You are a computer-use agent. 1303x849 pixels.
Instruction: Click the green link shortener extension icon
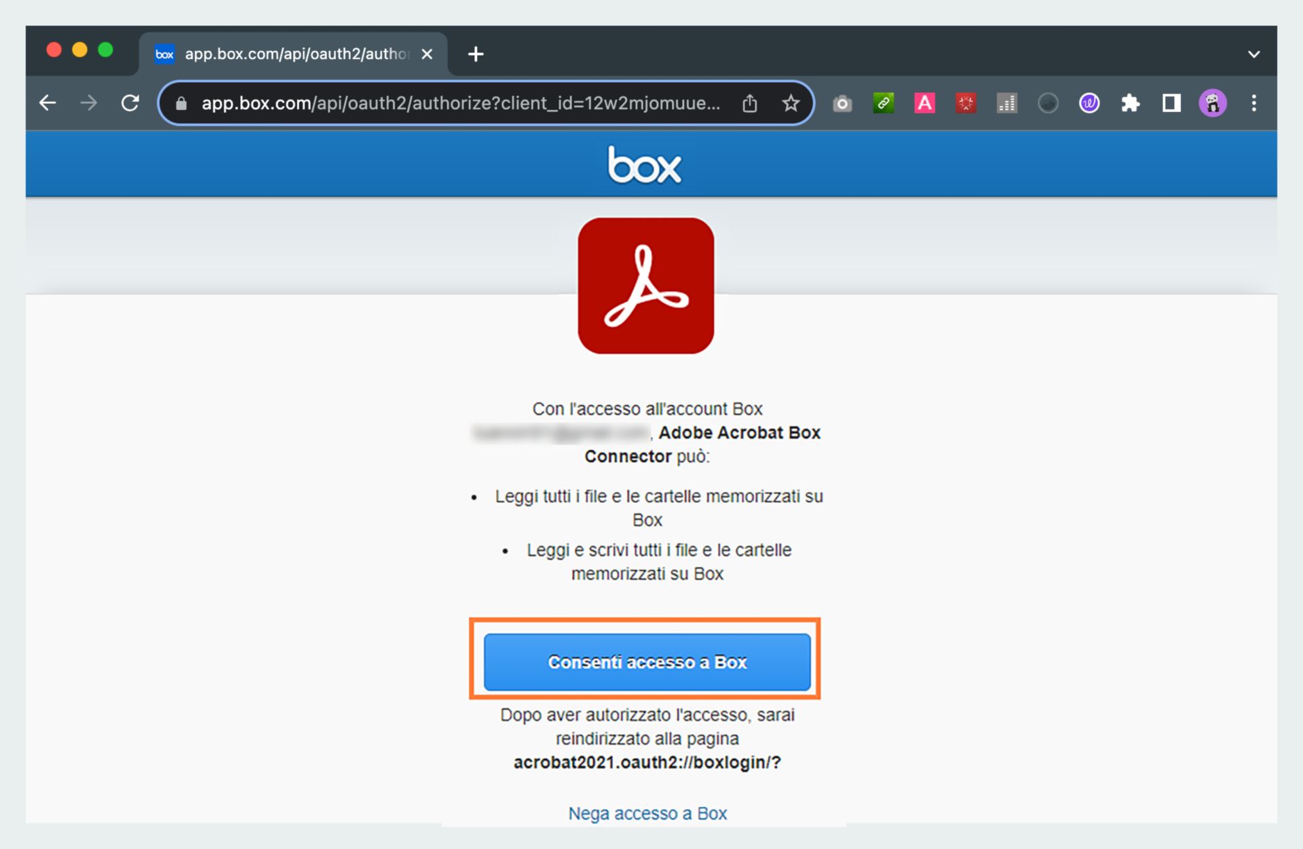click(x=883, y=103)
